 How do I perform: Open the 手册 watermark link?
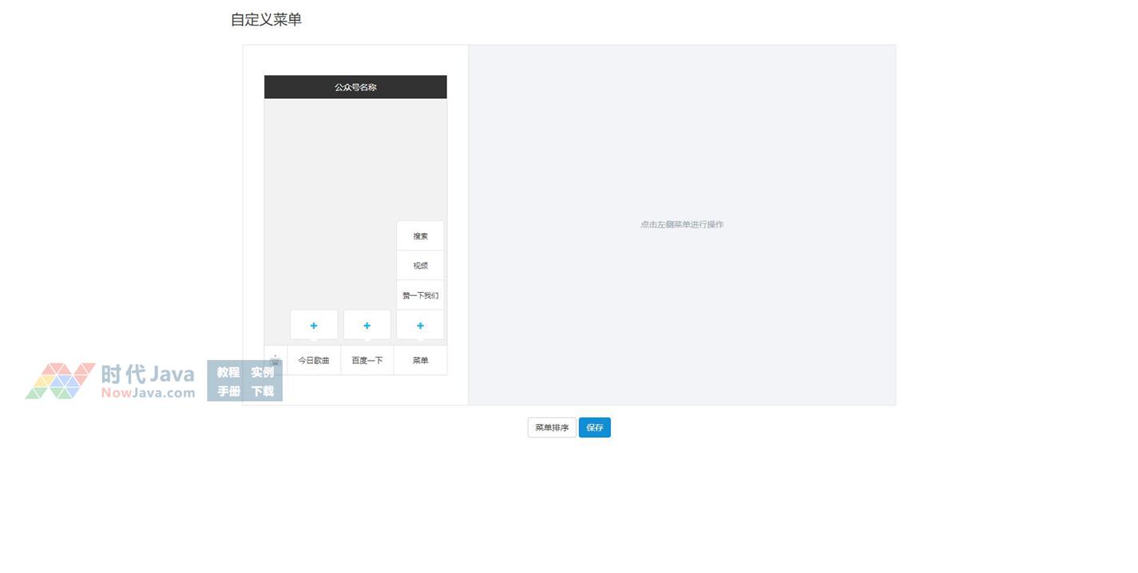pos(228,391)
